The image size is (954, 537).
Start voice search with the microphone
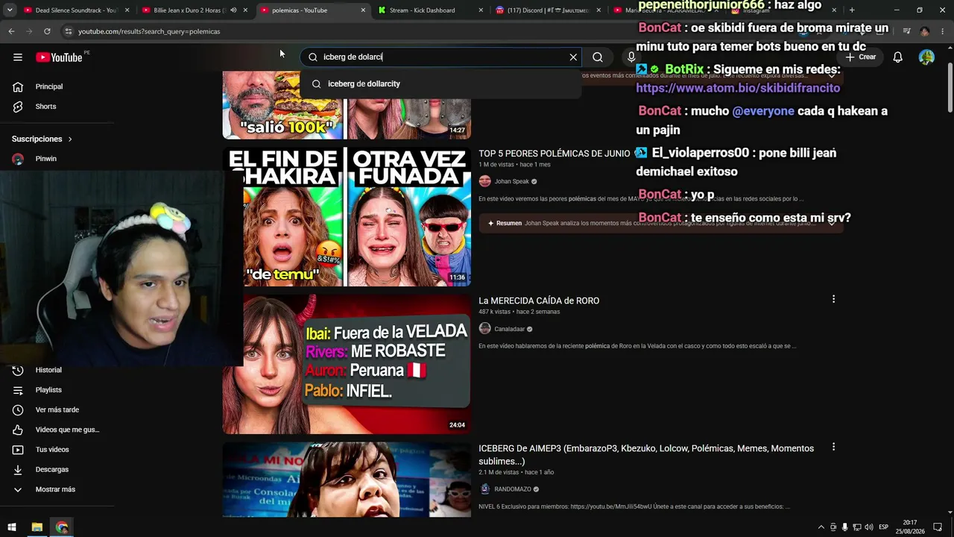(x=631, y=57)
